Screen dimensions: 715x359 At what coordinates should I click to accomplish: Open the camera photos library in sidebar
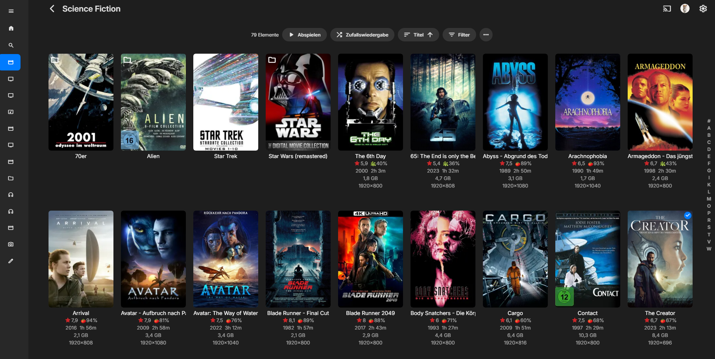(x=11, y=244)
